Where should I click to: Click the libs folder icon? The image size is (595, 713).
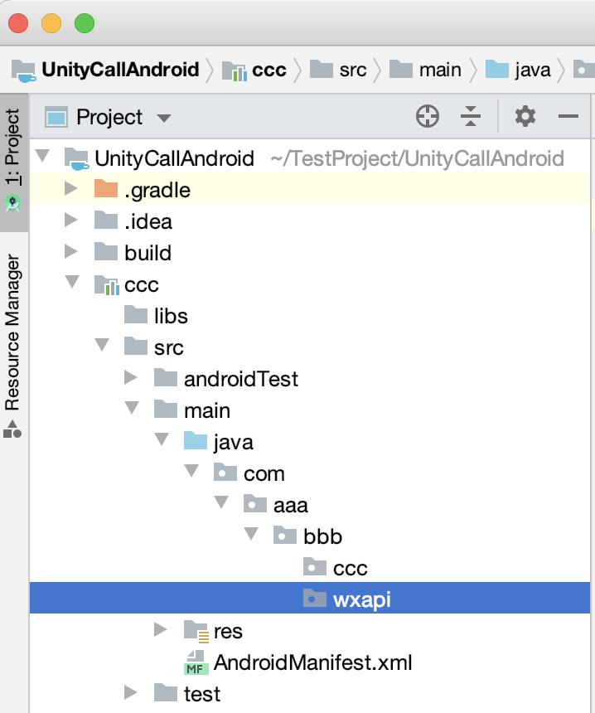(136, 314)
